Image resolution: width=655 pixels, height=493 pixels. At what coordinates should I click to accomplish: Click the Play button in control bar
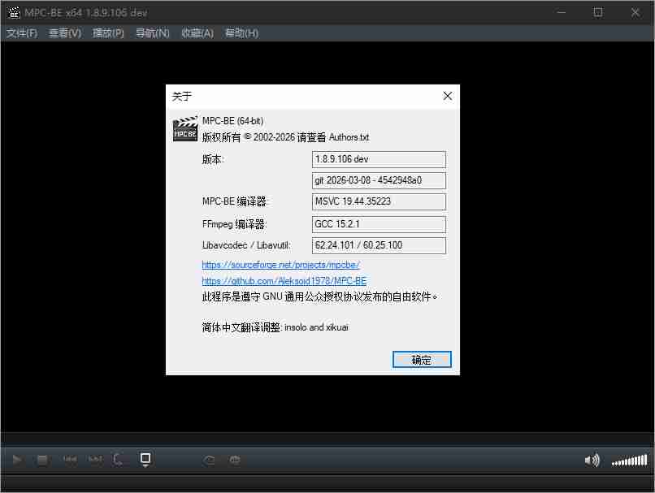coord(16,460)
